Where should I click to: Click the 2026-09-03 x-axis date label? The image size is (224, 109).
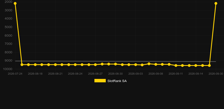(136, 74)
